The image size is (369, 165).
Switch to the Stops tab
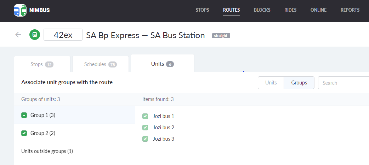coord(42,64)
